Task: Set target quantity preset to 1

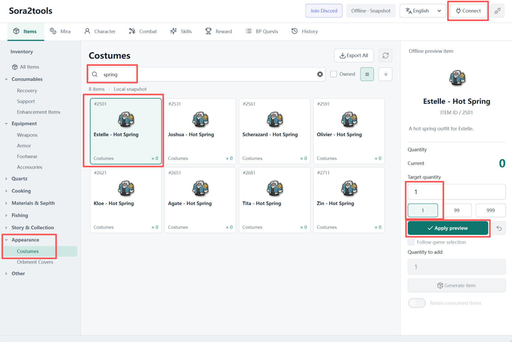Action: pos(423,210)
